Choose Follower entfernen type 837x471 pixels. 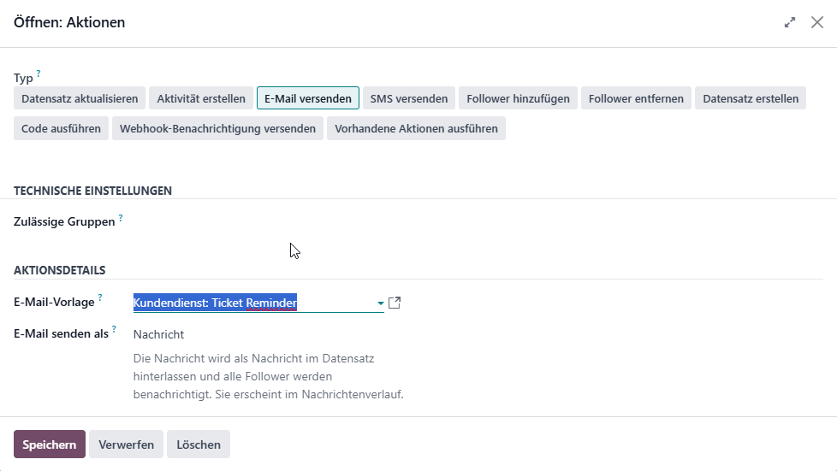point(636,98)
